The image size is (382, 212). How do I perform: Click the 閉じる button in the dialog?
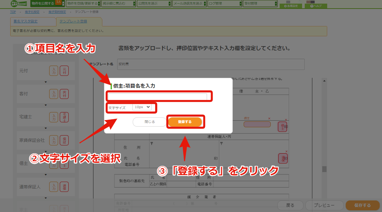[x=150, y=122]
